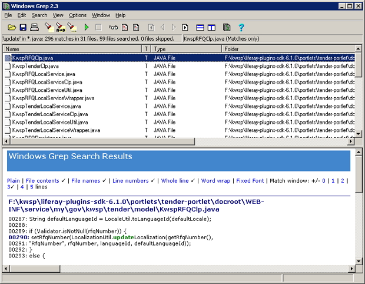Start a new search with flashlight icon
Image resolution: width=365 pixels, height=284 pixels.
(49, 28)
